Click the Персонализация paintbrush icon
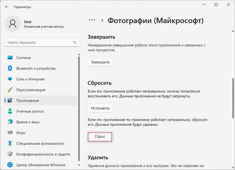 click(x=10, y=90)
